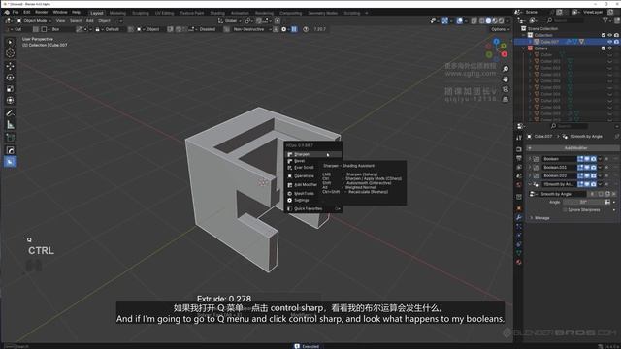Toggle exclude checkbox on Collection row
Image resolution: width=621 pixels, height=349 pixels.
[x=604, y=35]
